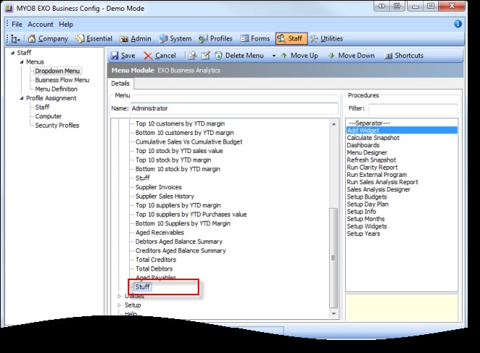Image resolution: width=480 pixels, height=353 pixels.
Task: Collapse the Menus tree node
Action: 22,62
